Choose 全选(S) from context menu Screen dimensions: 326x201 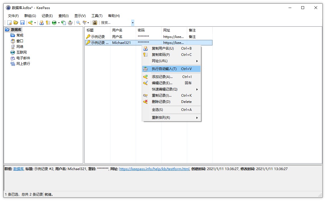(171, 109)
